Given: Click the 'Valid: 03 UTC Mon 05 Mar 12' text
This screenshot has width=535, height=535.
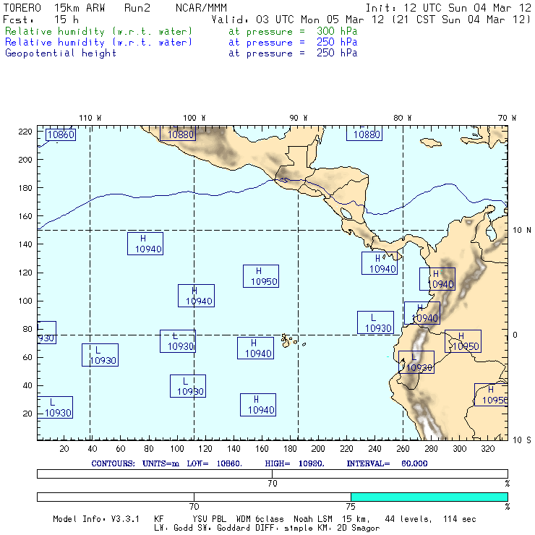Looking at the screenshot, I should (298, 20).
